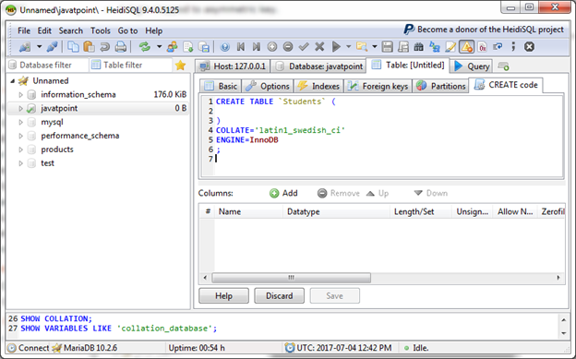576x359 pixels.
Task: Click the binoculars Find text icon
Action: pos(419,47)
